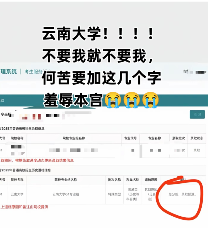The height and width of the screenshot is (228, 208).
Task: Click the 退档原因 column header
Action: (x=151, y=180)
